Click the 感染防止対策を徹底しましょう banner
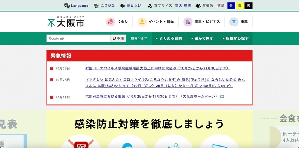299x148 pixels. pos(149,129)
